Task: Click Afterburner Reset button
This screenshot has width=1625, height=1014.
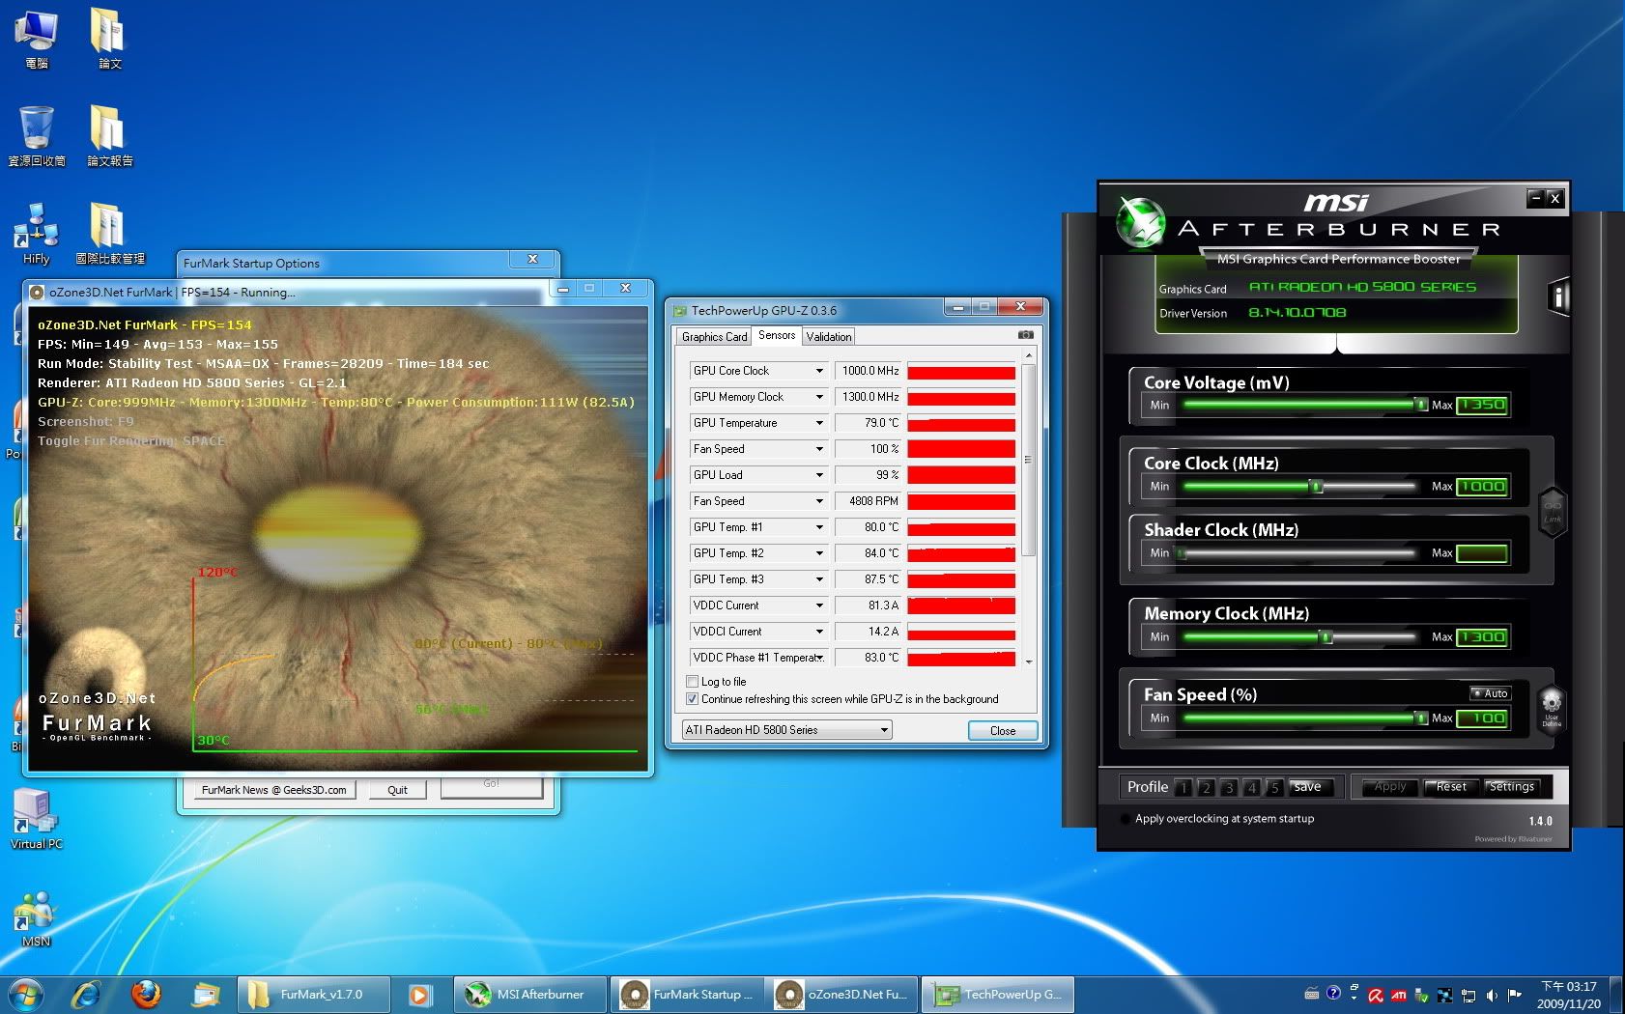Action: pyautogui.click(x=1451, y=787)
